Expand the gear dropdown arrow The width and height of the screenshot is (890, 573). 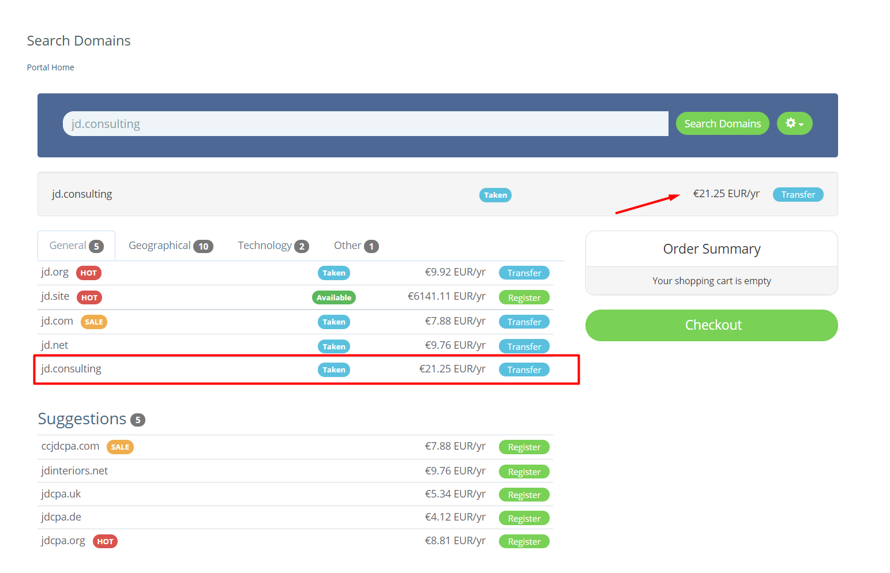(801, 124)
